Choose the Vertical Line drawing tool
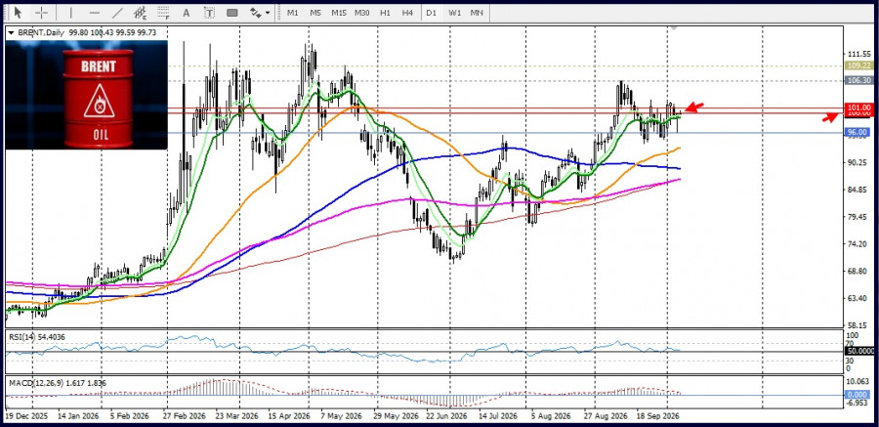879x427 pixels. [x=70, y=13]
